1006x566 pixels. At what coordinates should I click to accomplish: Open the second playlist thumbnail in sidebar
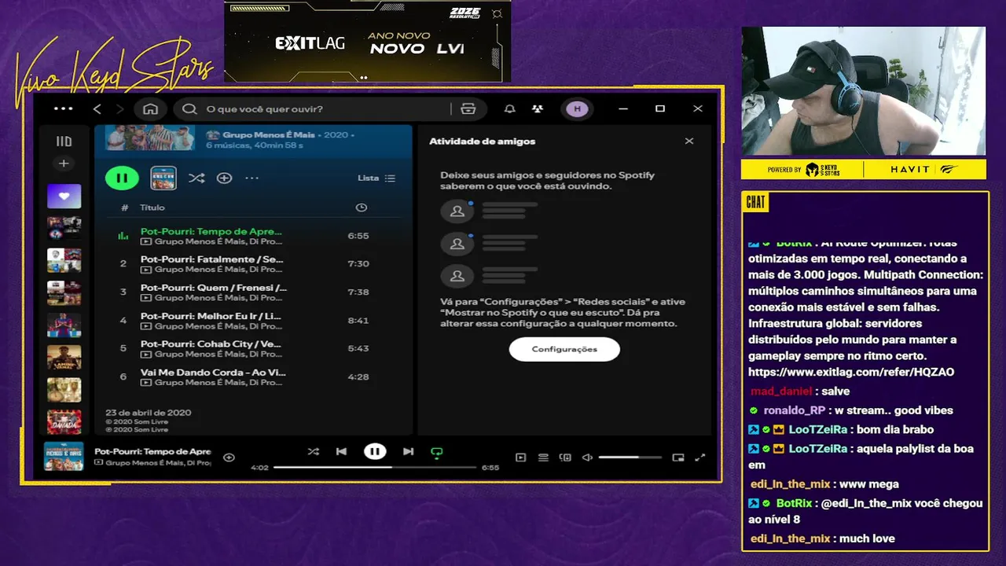coord(64,228)
